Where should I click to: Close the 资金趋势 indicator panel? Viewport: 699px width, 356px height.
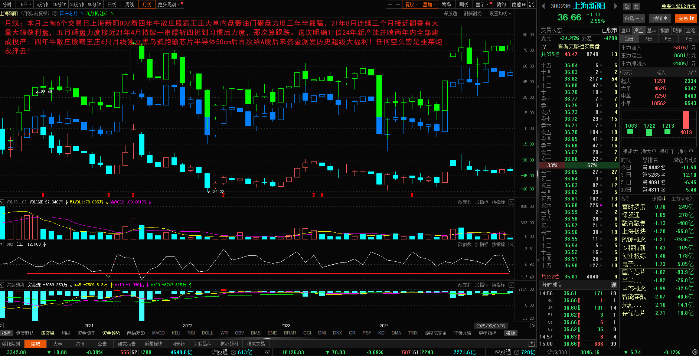coord(511,285)
